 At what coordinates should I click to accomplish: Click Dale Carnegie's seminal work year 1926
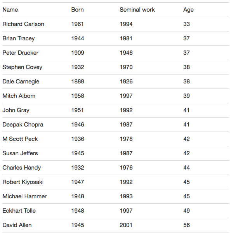[x=126, y=81]
